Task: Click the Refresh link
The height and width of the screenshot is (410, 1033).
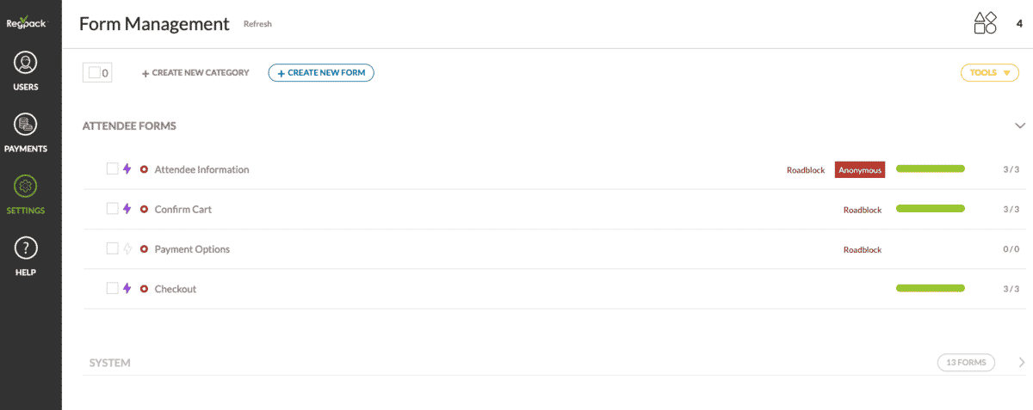Action: [257, 24]
